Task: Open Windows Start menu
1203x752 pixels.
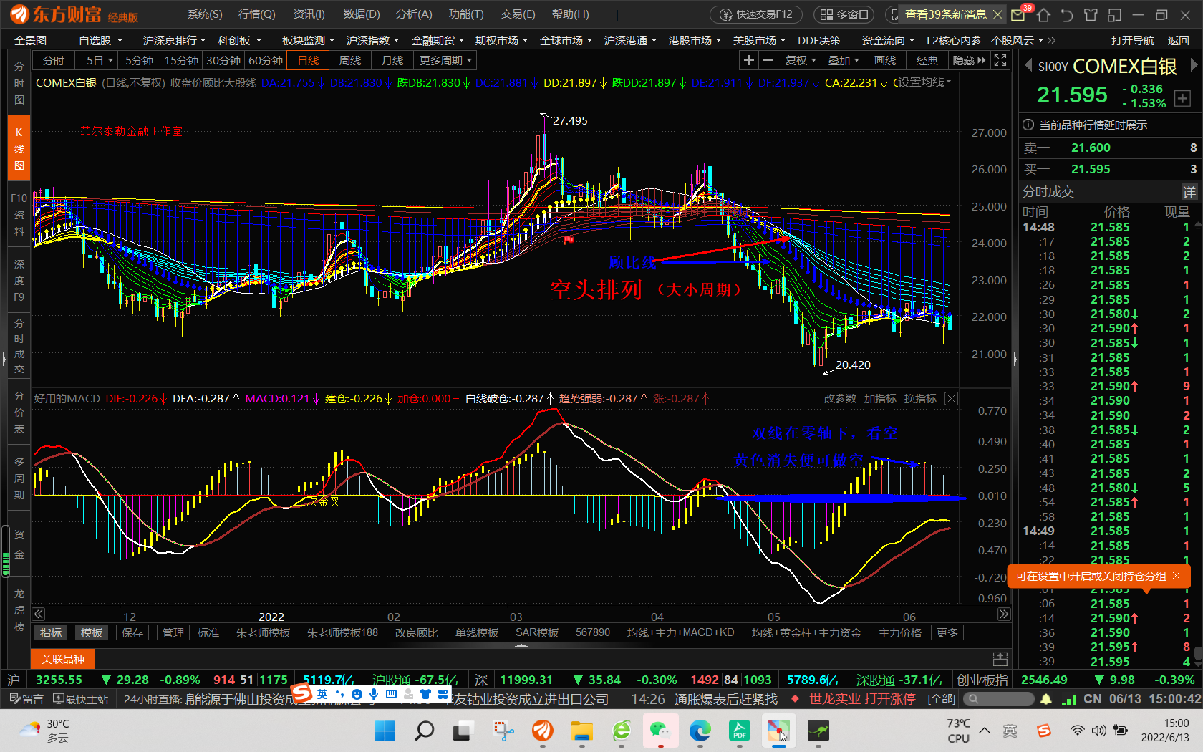Action: click(x=385, y=731)
